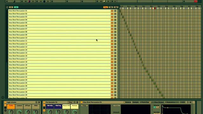Click the red button at top right of the session strip
Screen dimensions: 203x114
click(195, 1)
